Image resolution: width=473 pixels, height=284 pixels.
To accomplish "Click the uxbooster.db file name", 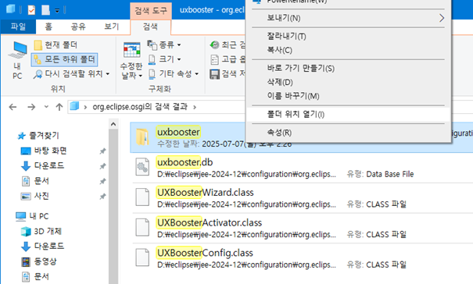I will click(x=185, y=162).
